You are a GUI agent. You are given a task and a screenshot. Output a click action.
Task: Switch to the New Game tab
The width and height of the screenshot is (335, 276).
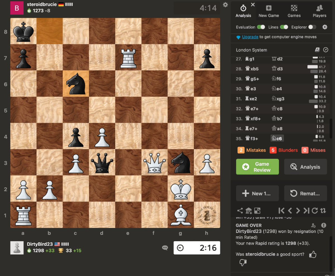point(268,11)
